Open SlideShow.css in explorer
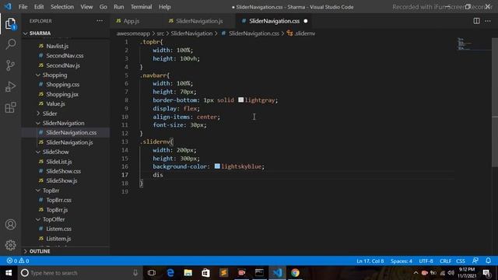 [63, 171]
